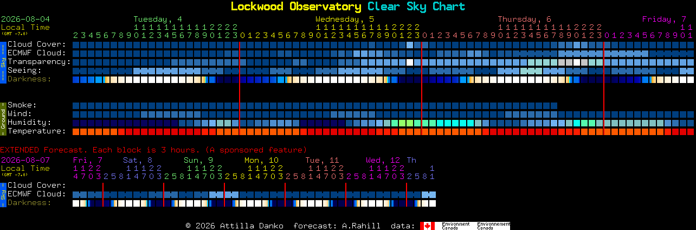Screen dimensions: 696x230
Task: Click the forecast: A.Rahill credit
Action: pyautogui.click(x=337, y=226)
